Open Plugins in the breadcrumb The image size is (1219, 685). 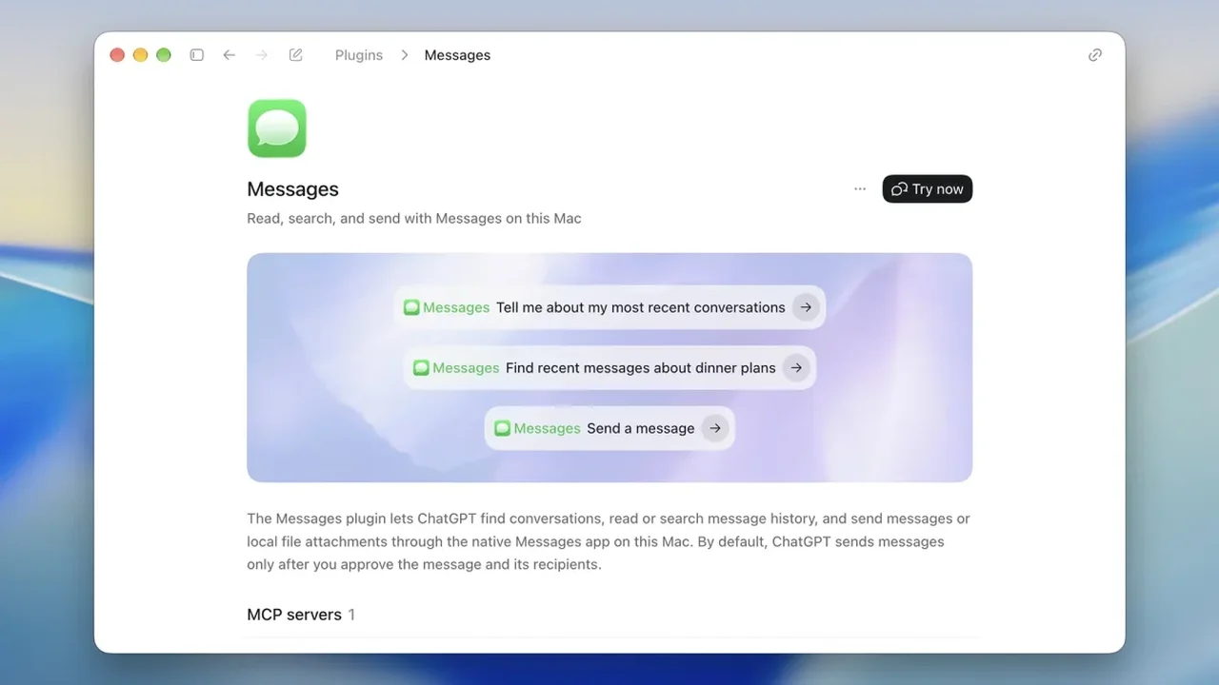pyautogui.click(x=359, y=55)
